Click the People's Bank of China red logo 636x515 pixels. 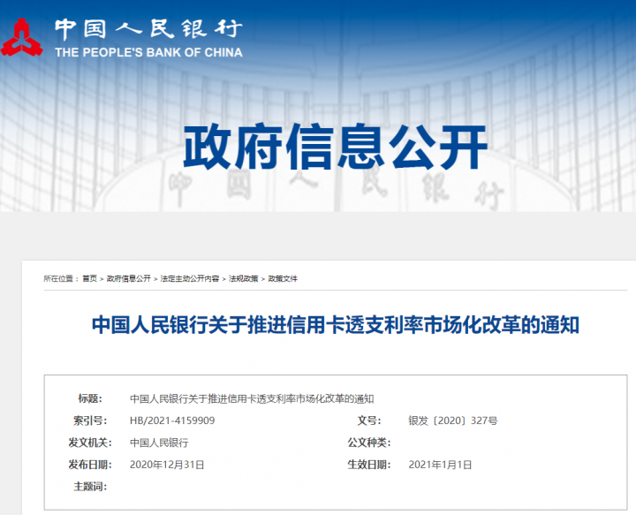(x=22, y=37)
